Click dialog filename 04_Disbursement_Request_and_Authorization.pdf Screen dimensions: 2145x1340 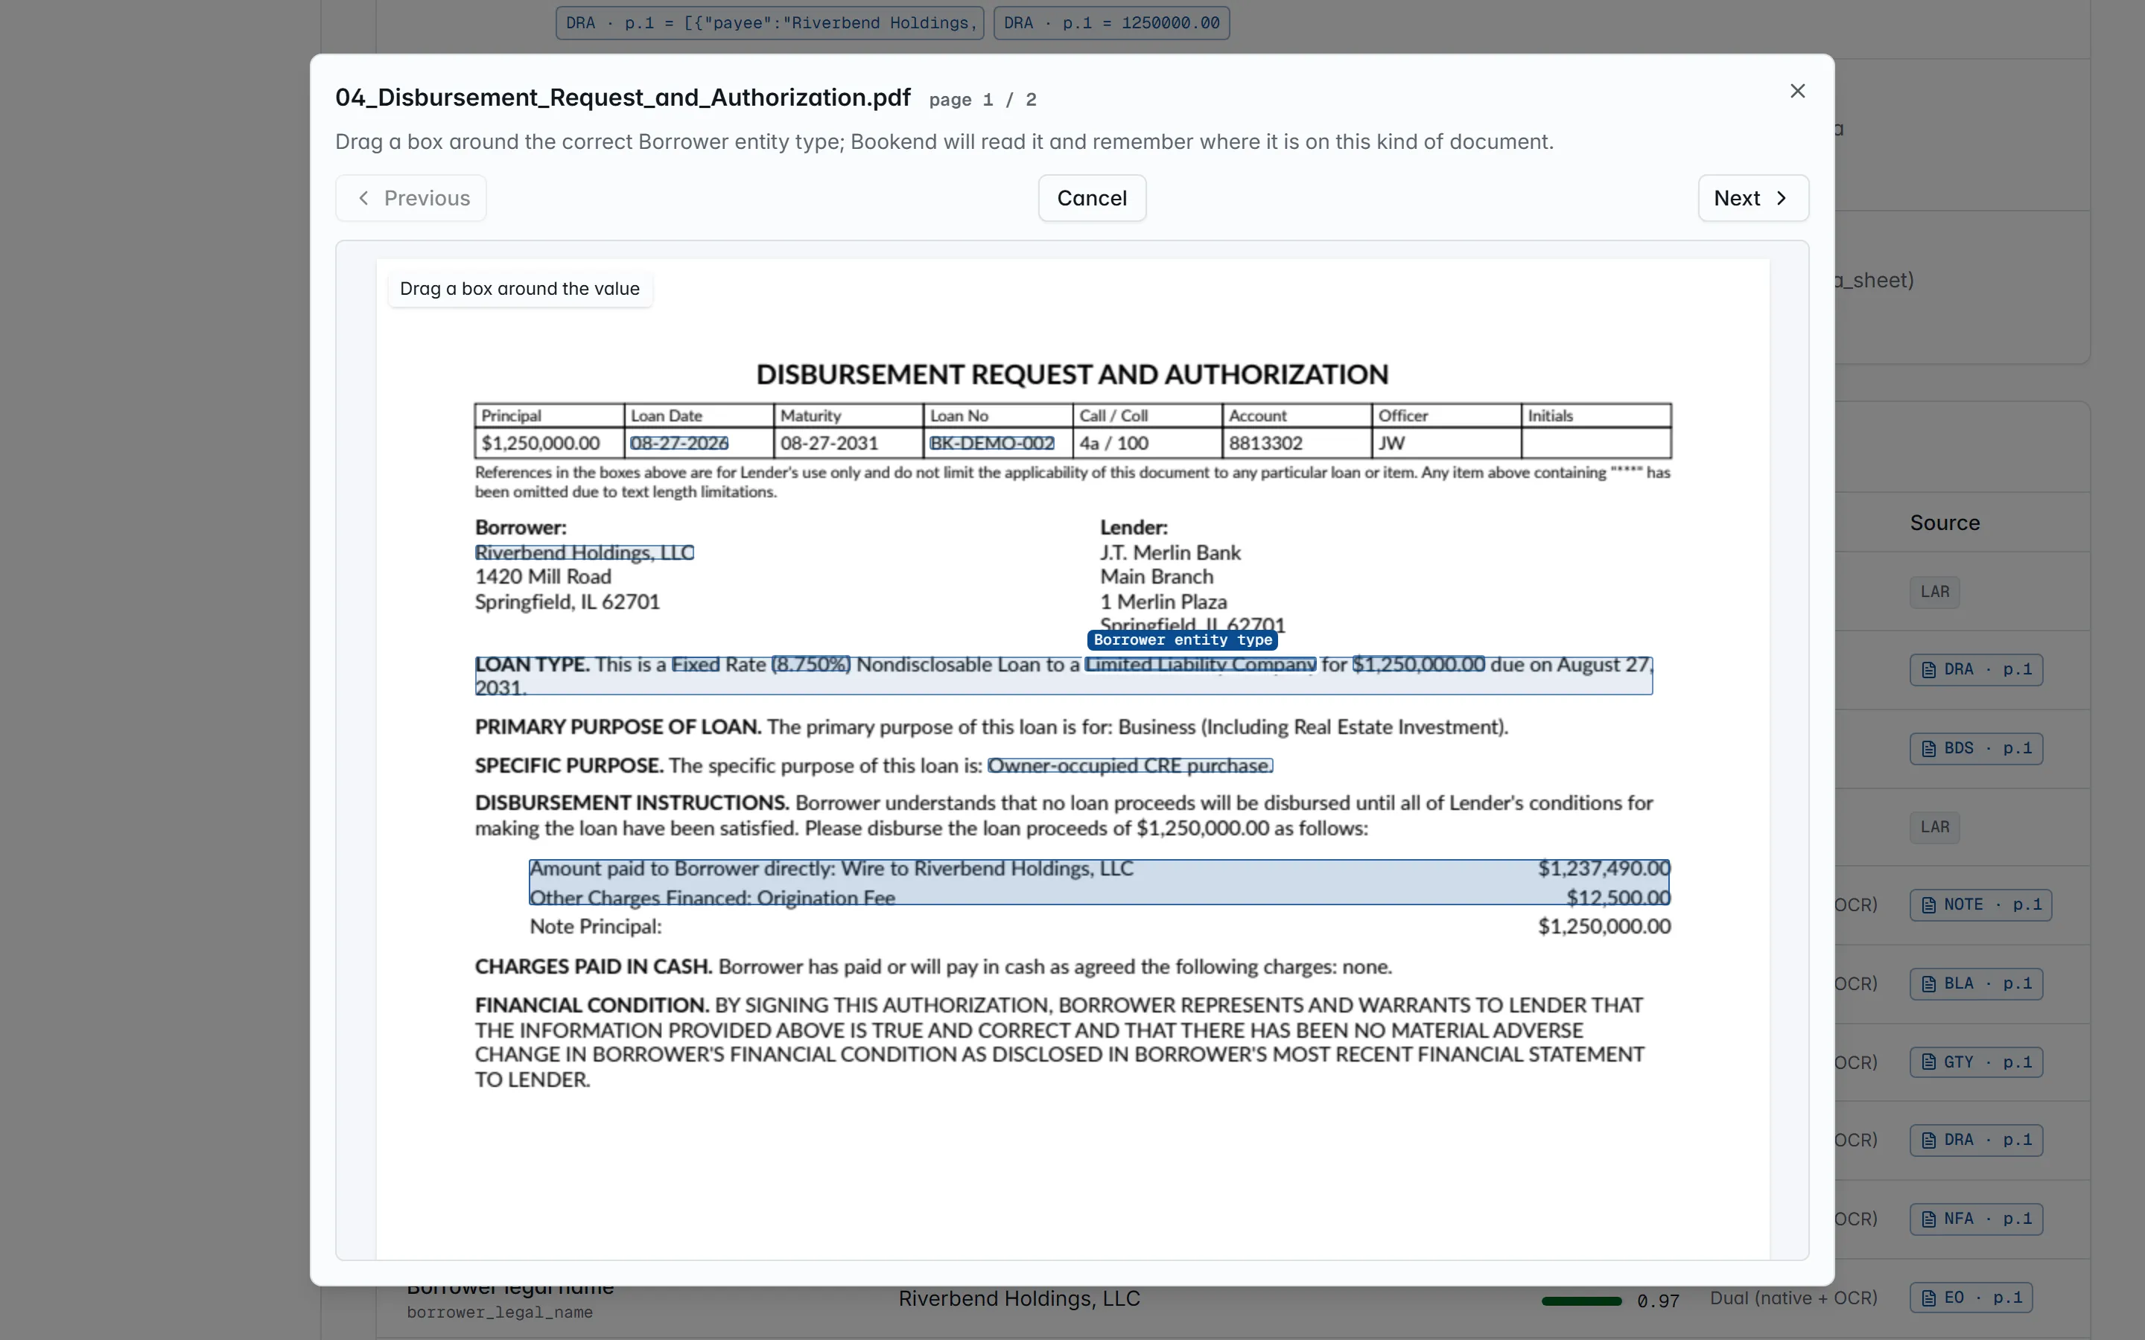(x=622, y=98)
